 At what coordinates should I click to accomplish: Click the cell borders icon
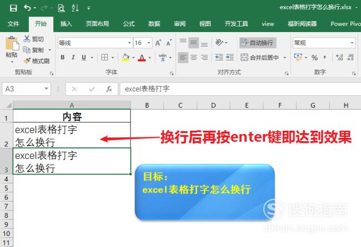tap(104, 57)
